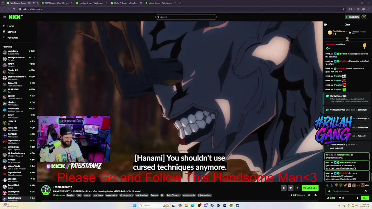Open HokiePokie channel in sidebar
Screen dimensions: 372x209
click(18, 110)
